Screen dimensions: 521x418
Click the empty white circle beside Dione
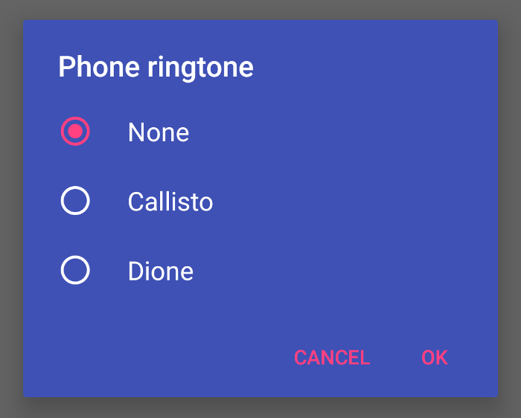tap(75, 270)
